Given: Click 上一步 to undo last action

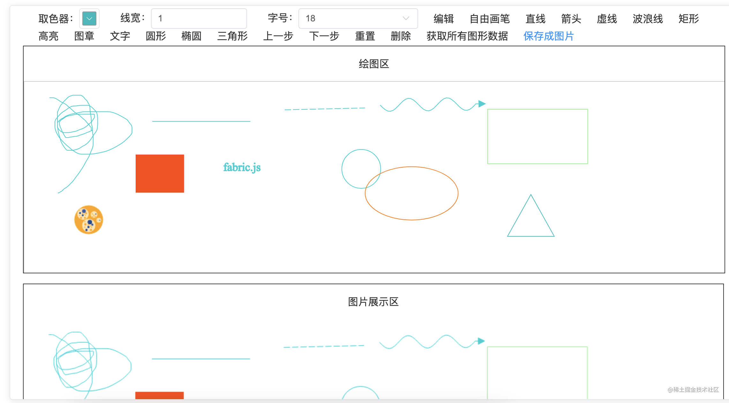Looking at the screenshot, I should pos(278,36).
